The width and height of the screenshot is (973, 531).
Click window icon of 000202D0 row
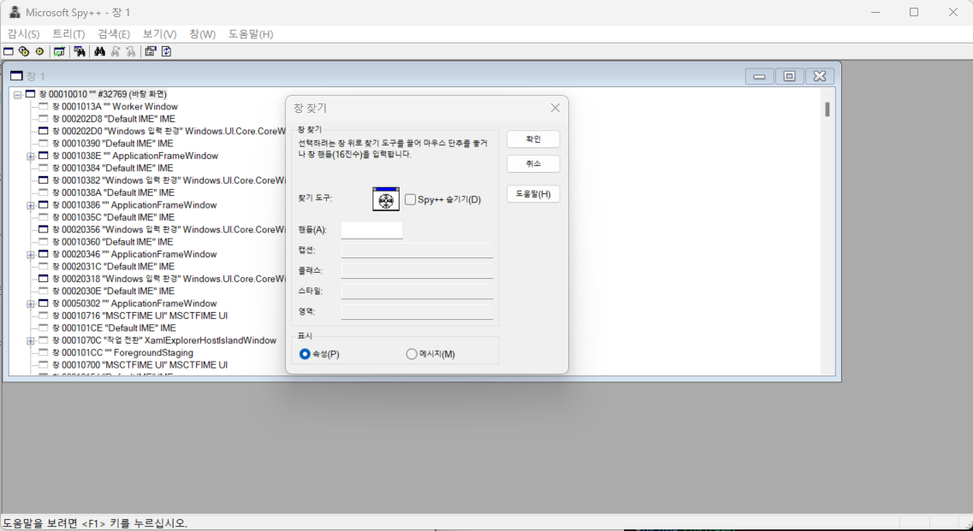click(x=44, y=131)
